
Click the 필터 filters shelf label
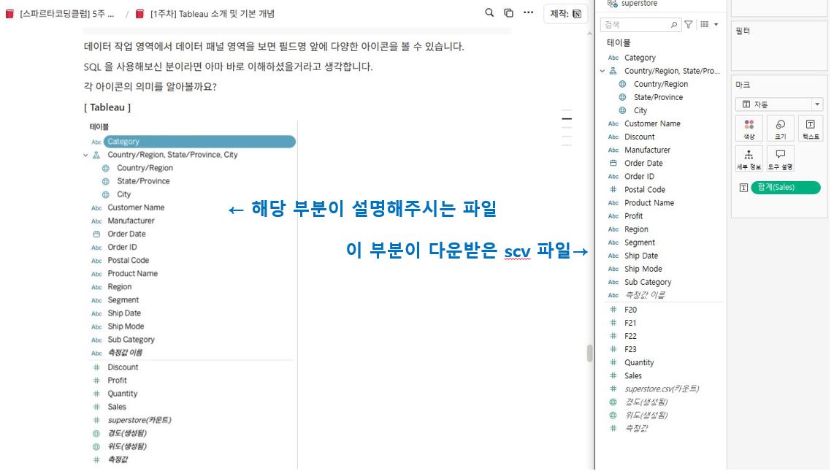tap(743, 31)
